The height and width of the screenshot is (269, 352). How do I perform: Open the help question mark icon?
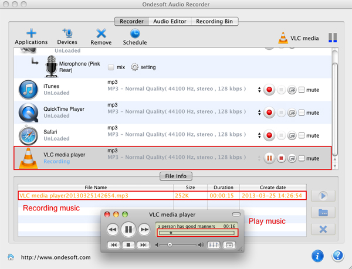click(338, 256)
